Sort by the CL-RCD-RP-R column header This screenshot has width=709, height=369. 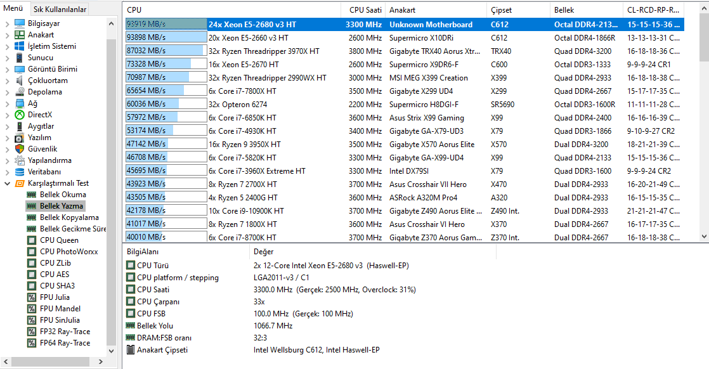[x=653, y=10]
